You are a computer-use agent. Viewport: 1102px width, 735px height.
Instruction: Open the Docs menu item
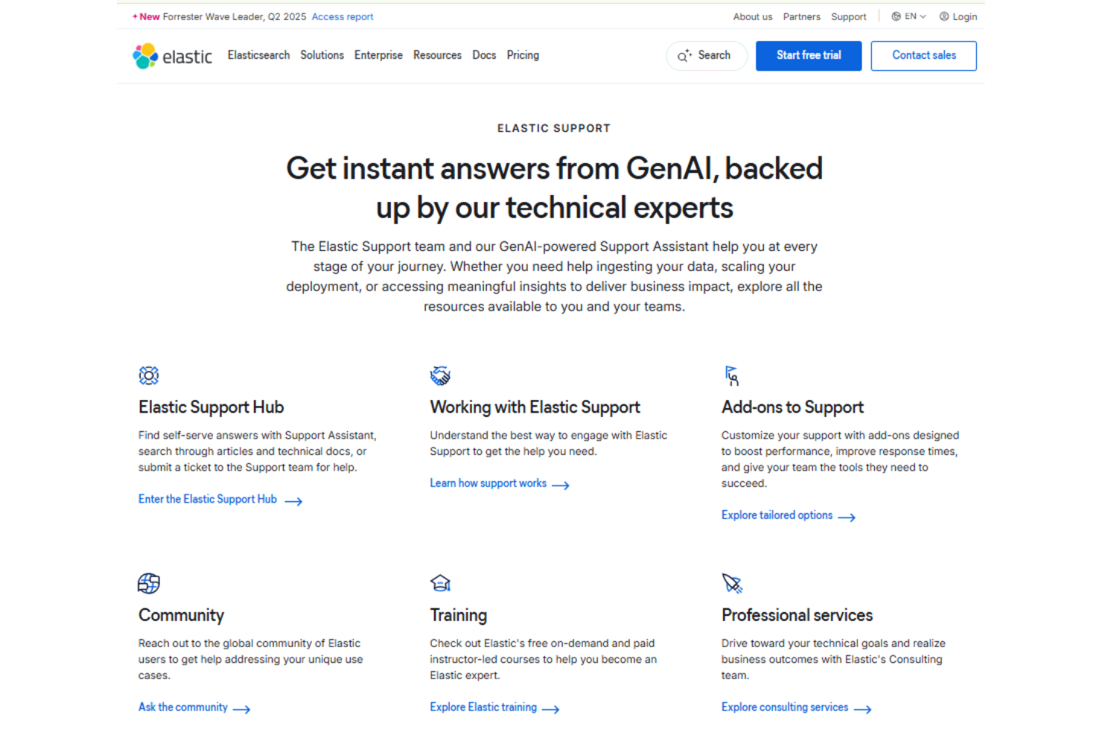pos(484,55)
